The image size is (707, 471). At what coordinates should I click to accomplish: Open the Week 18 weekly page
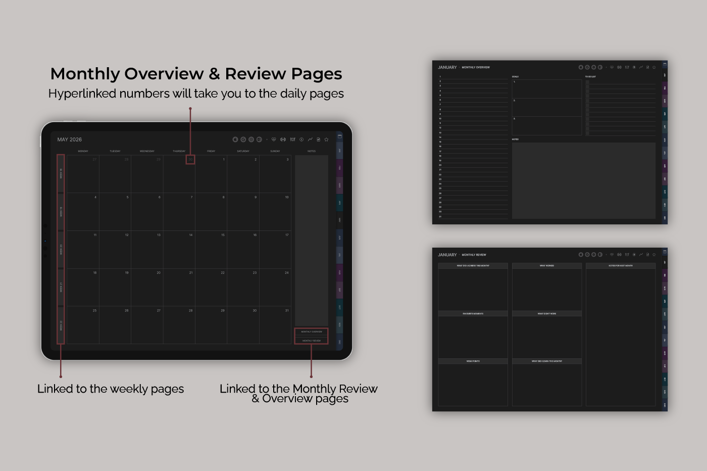(61, 174)
